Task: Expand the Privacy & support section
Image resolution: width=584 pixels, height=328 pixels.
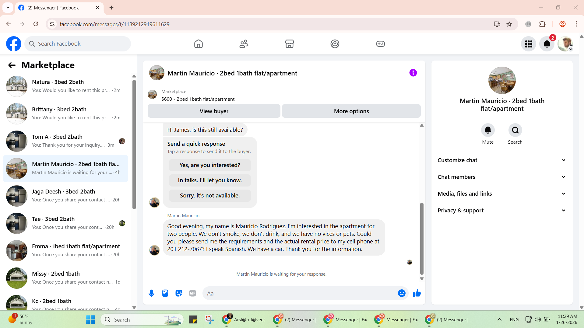Action: click(x=502, y=211)
